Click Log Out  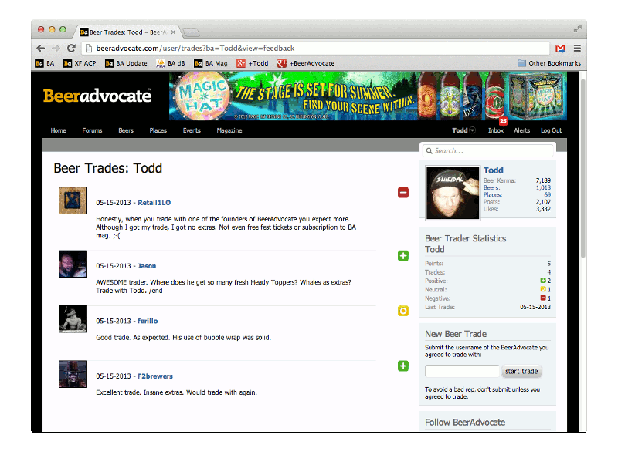[x=551, y=130]
